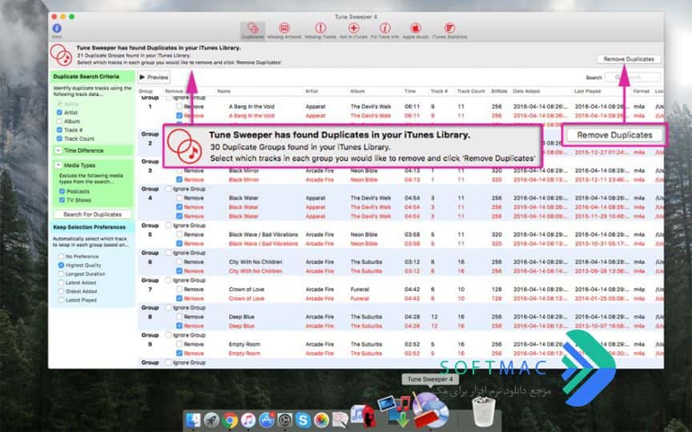Select the black 'Empty Room' track
Image resolution: width=692 pixels, height=432 pixels.
tap(244, 344)
